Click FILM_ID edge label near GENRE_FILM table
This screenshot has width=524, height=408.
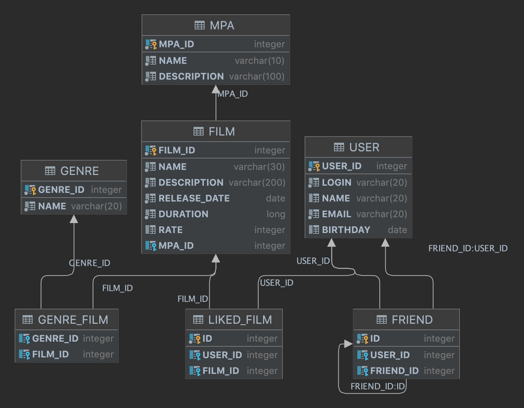point(118,288)
